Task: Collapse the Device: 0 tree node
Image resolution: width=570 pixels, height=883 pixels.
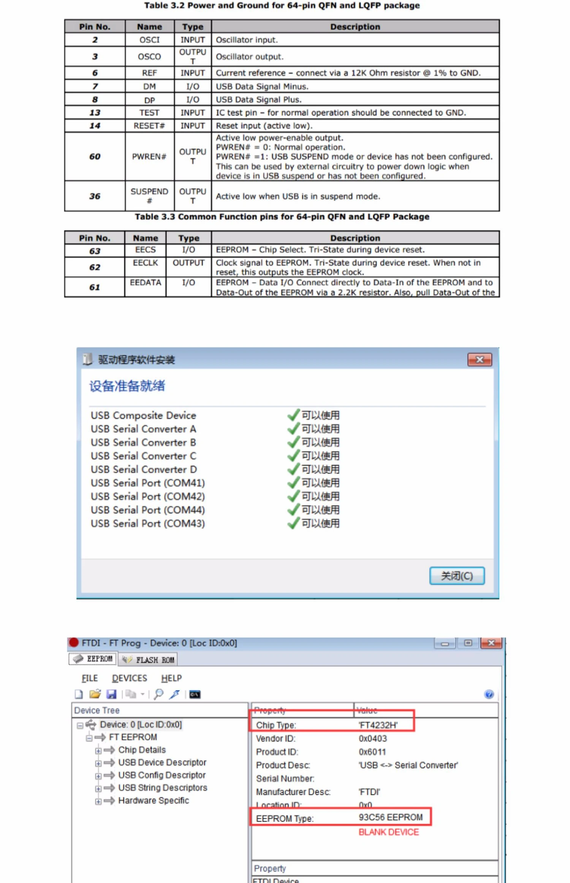Action: (80, 726)
